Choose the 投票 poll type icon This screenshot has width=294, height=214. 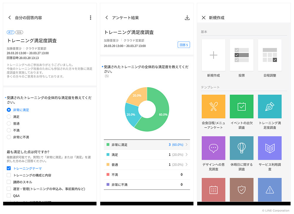[x=241, y=55]
